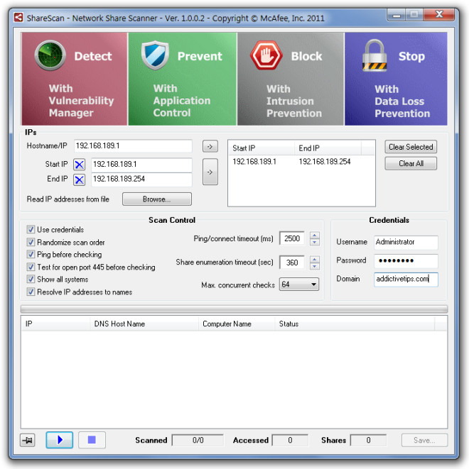Click Ping/connect timeout value 2500

point(292,238)
